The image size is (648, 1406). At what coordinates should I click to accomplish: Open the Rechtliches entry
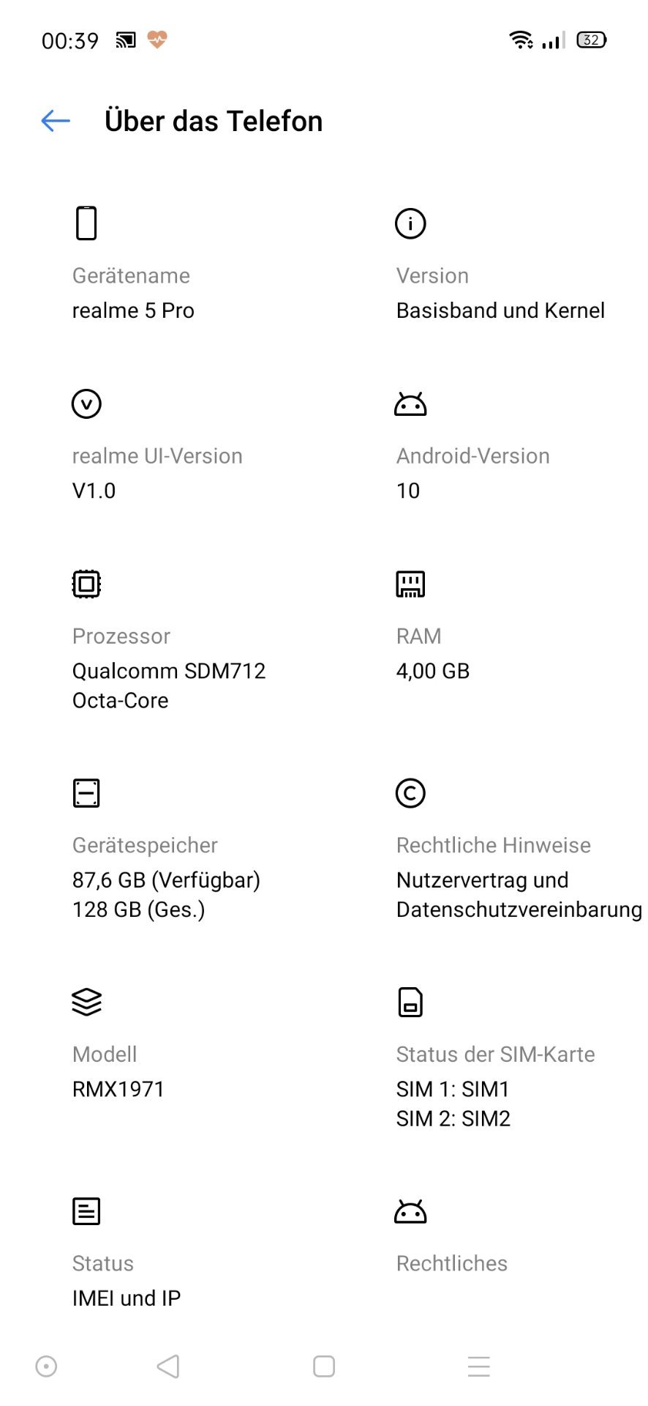[451, 1263]
